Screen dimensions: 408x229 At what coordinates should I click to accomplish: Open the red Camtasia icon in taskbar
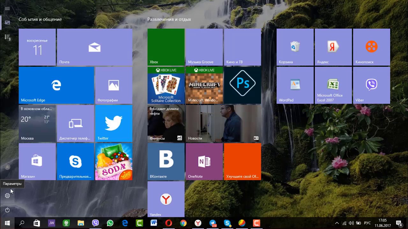point(257,223)
